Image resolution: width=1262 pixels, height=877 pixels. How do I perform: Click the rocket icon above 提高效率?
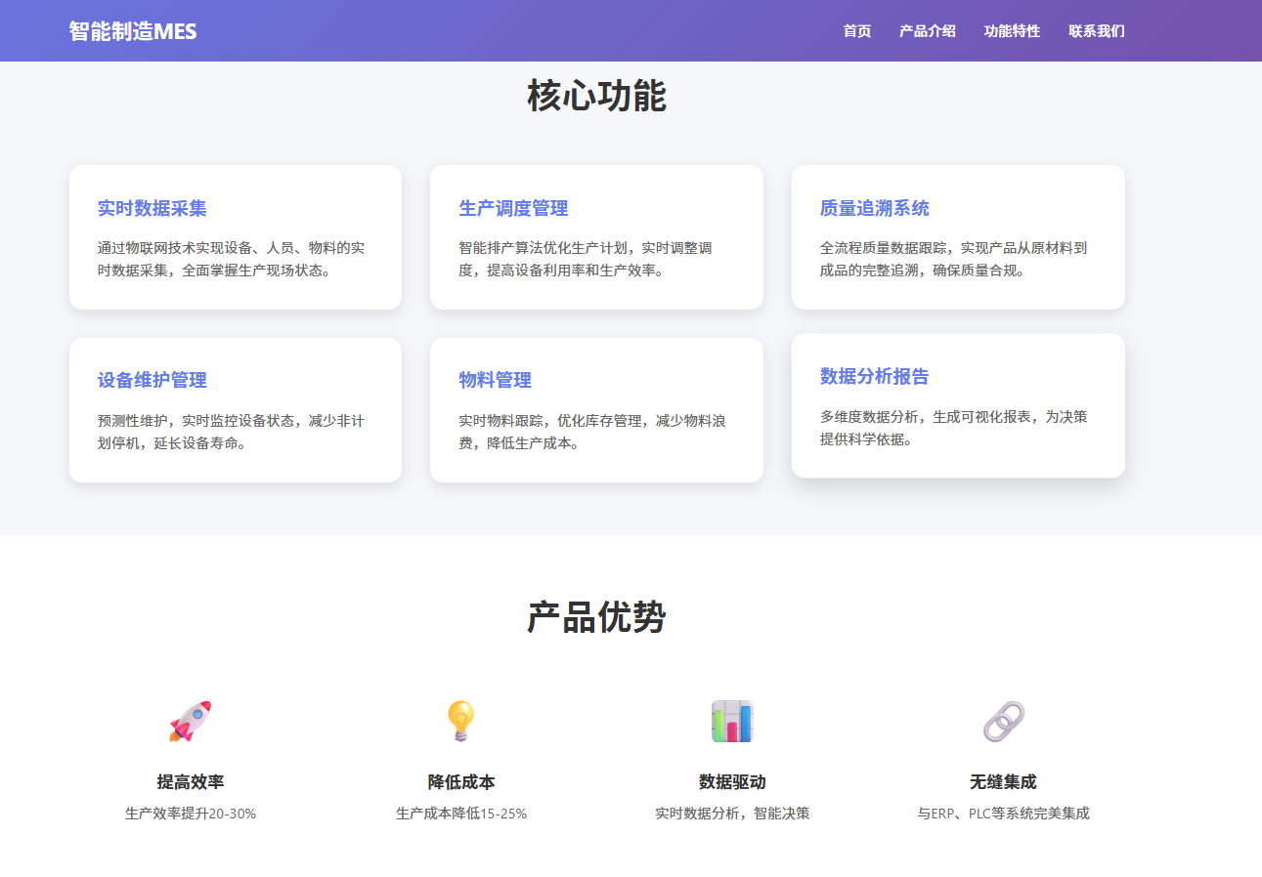click(x=191, y=722)
